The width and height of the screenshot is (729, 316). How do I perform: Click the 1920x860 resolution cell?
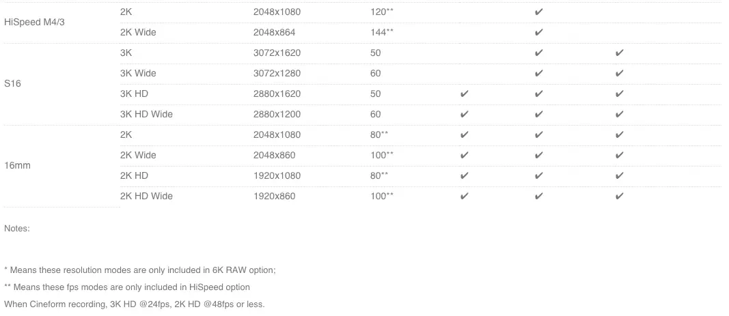274,196
